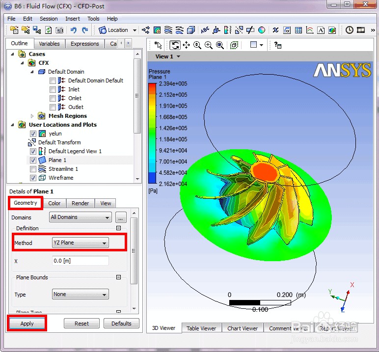Insert a Streamline via toolbar icon

pos(168,30)
